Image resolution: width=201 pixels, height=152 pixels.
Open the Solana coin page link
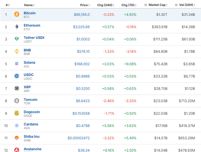(x=29, y=62)
